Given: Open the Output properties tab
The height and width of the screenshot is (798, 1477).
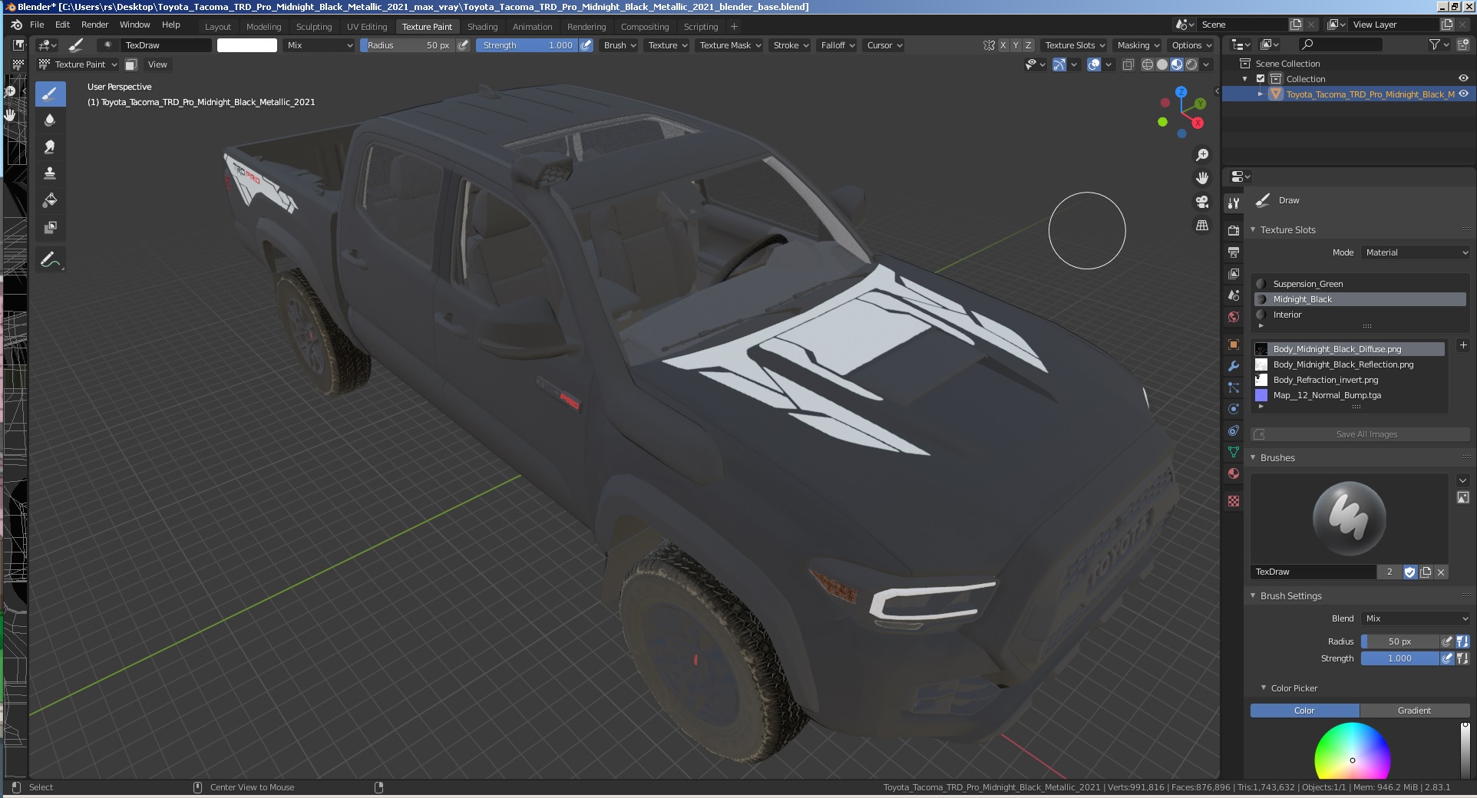Looking at the screenshot, I should [x=1234, y=252].
